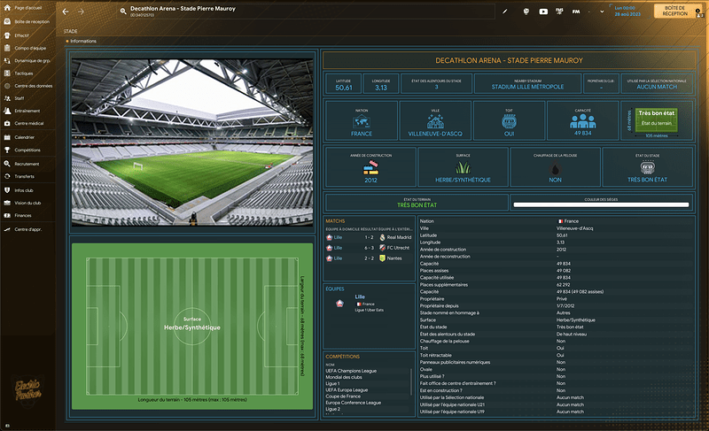709x431 pixels.
Task: Go forward with the right arrow
Action: (81, 12)
